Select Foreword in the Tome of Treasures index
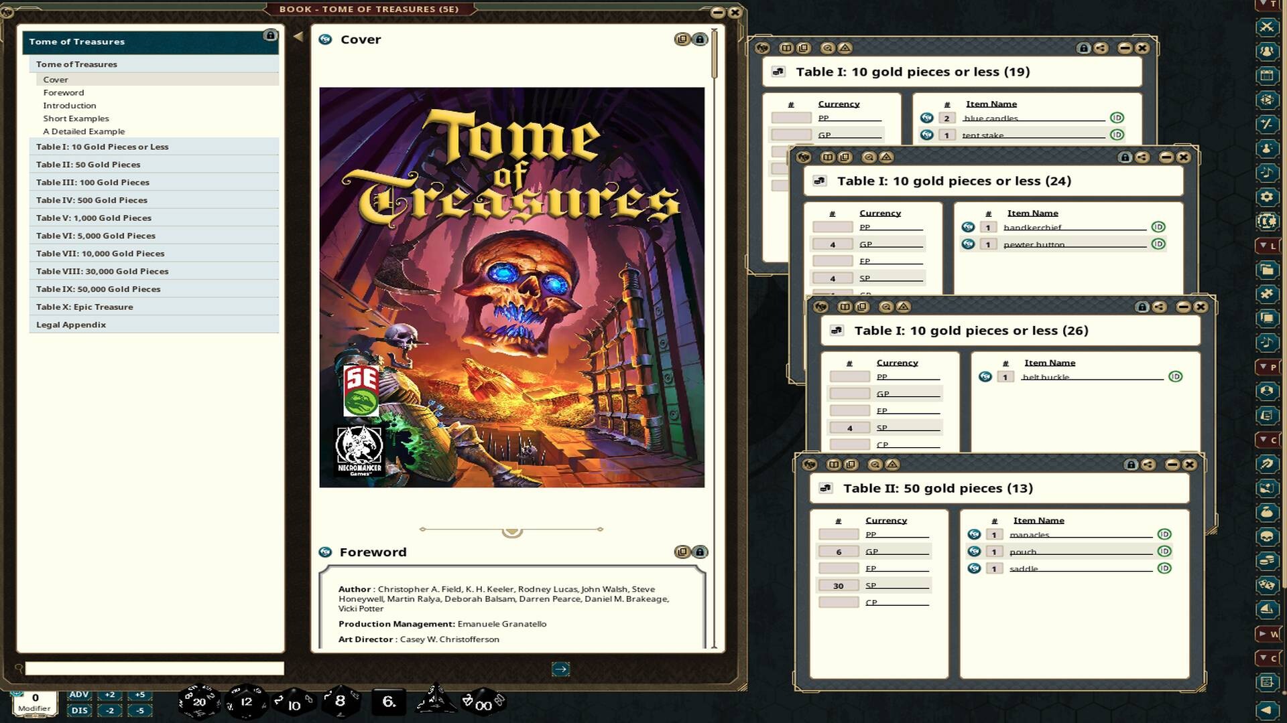1287x723 pixels. point(63,92)
